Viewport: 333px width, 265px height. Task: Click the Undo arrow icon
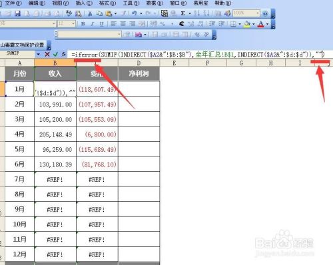point(134,13)
